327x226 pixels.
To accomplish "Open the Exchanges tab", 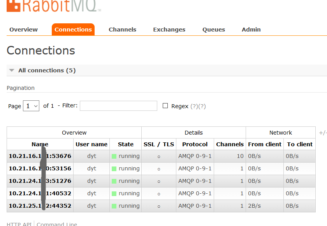I will (x=169, y=29).
